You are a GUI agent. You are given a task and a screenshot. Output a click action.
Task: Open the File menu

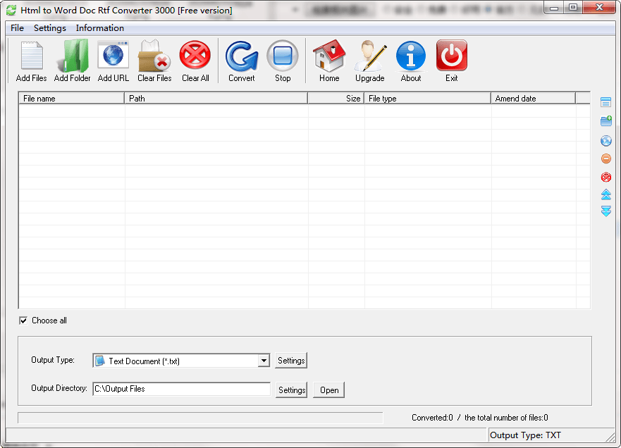tap(16, 28)
